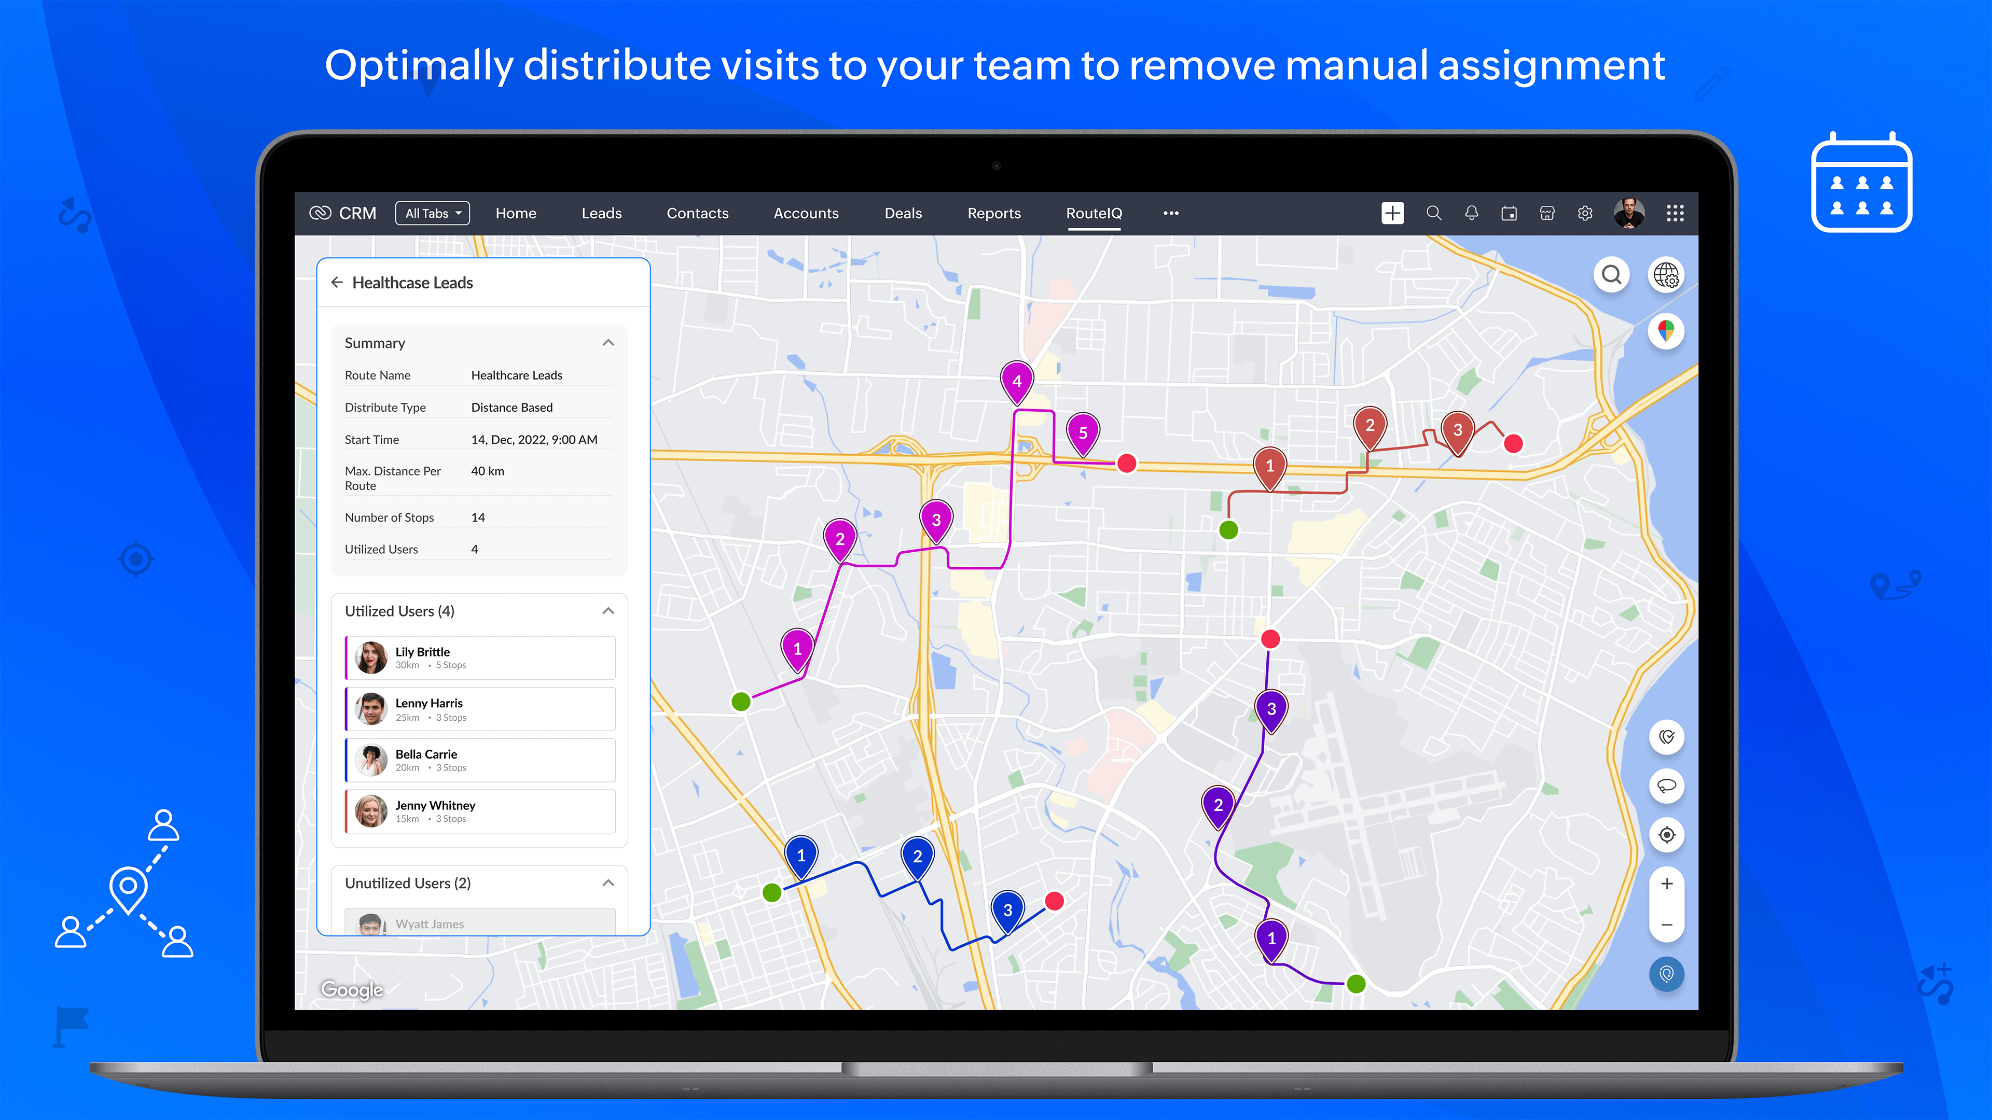This screenshot has width=1992, height=1120.
Task: Click the plus create button in header
Action: (1393, 213)
